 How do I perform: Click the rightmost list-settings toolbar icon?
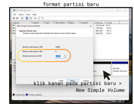43,18
